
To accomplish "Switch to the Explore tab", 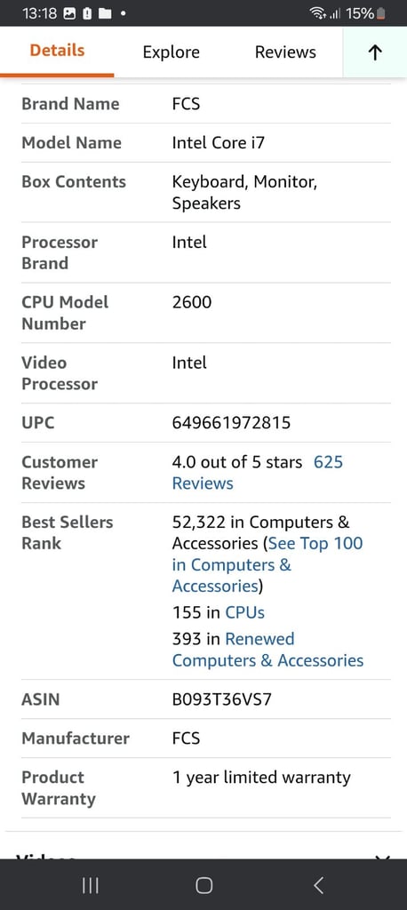I will (x=172, y=52).
